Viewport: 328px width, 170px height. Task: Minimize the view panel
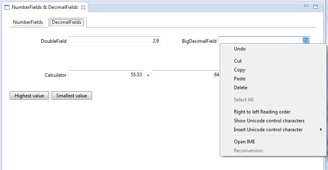click(x=306, y=6)
